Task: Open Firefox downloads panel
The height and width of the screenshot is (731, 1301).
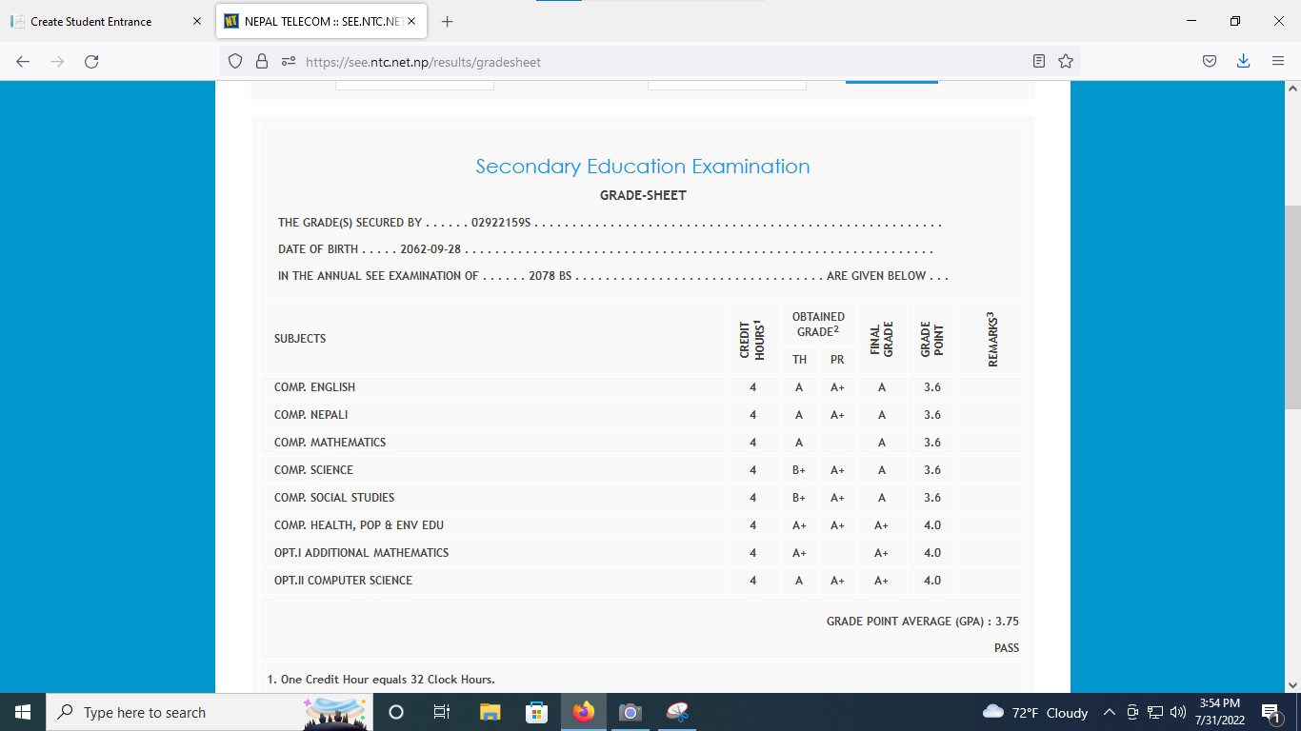Action: tap(1243, 62)
